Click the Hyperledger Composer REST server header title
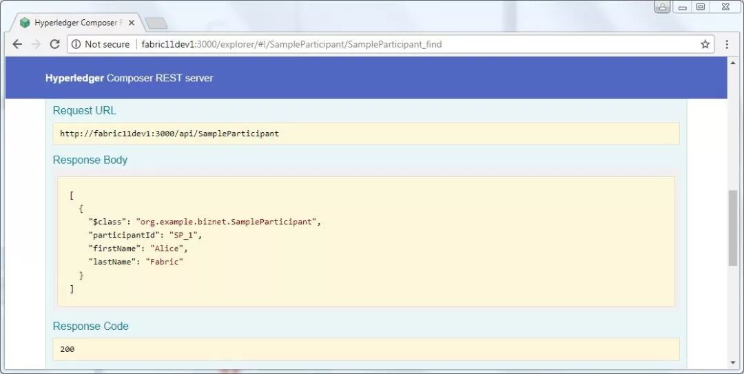Image resolution: width=744 pixels, height=374 pixels. point(129,79)
